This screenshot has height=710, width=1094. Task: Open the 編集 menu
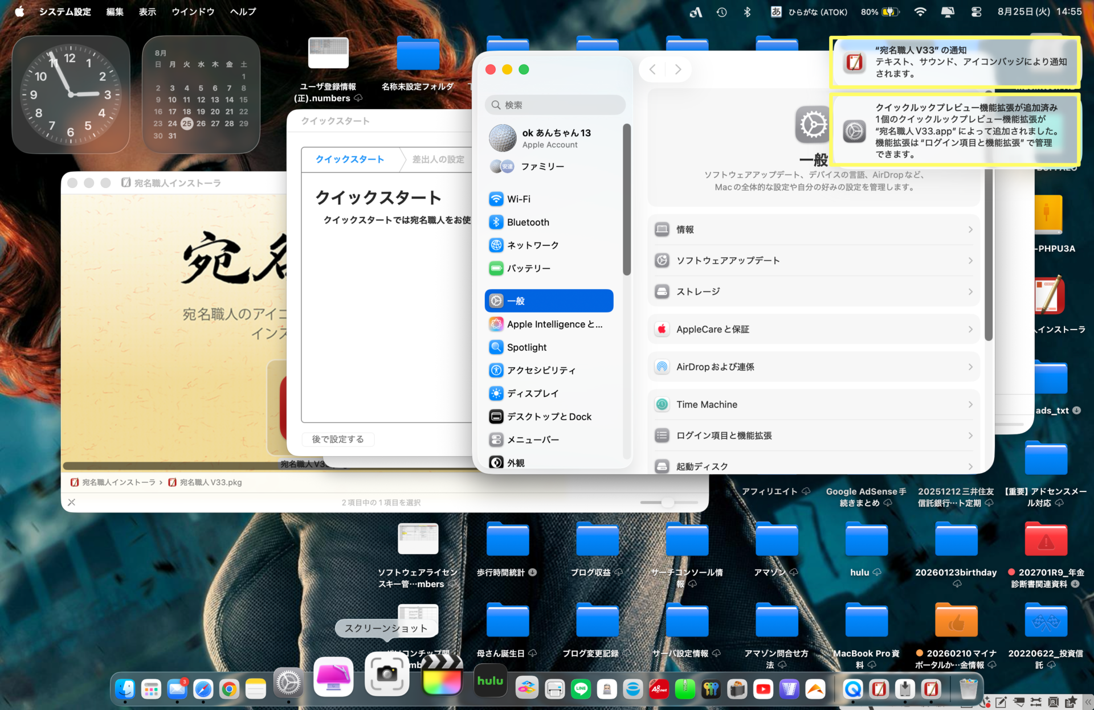(x=115, y=12)
